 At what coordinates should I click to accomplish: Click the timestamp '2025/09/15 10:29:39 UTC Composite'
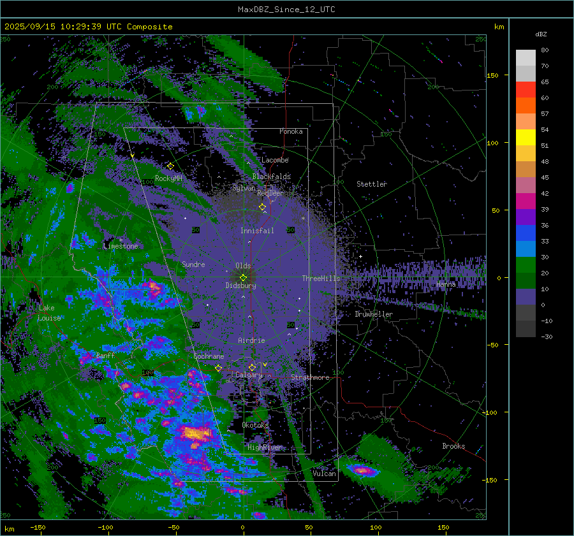point(88,27)
